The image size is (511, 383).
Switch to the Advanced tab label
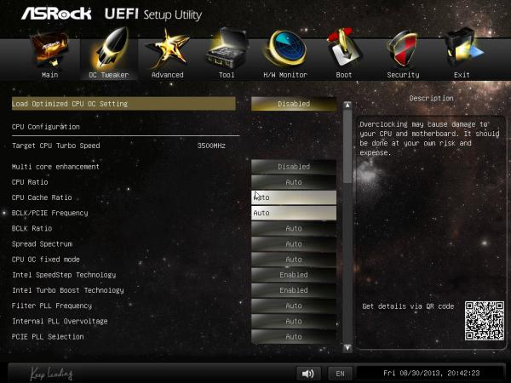click(168, 75)
